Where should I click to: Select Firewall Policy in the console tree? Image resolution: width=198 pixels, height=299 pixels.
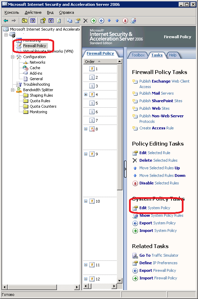[x=34, y=46]
